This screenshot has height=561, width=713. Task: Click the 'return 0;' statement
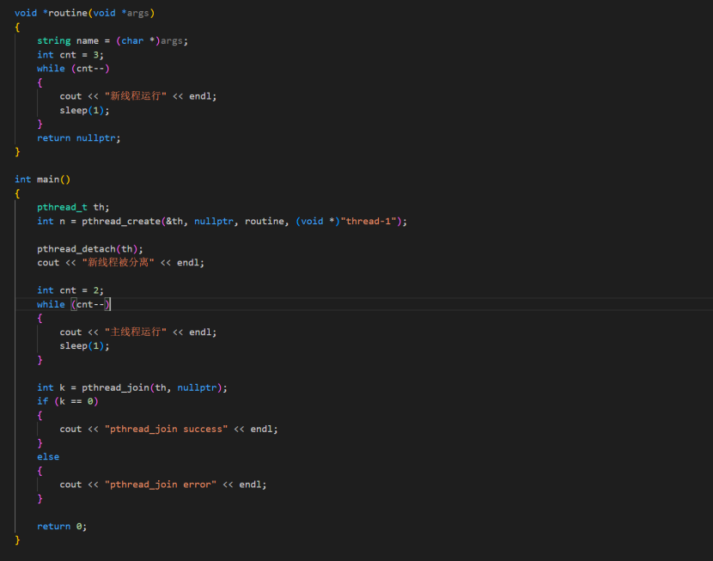tap(62, 527)
